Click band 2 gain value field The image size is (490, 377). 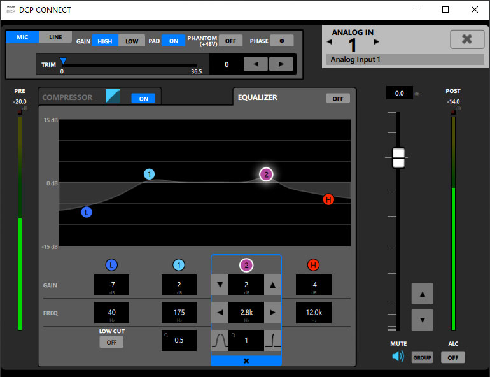(246, 285)
